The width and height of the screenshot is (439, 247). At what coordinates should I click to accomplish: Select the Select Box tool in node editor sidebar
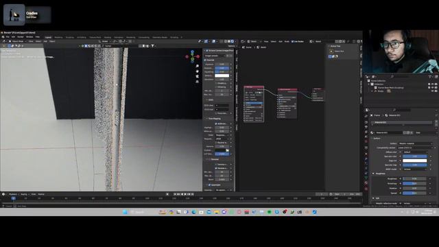[x=331, y=51]
